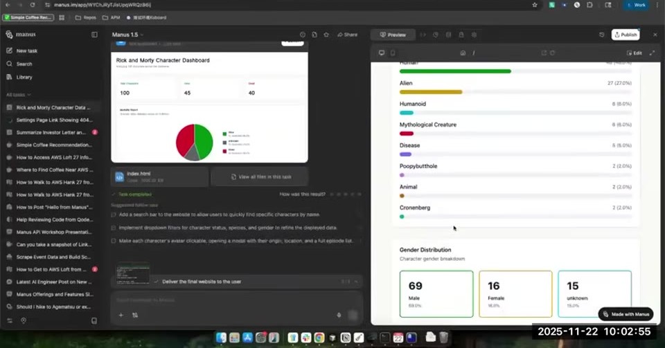
Task: Click the Alien yellow progress bar
Action: [431, 92]
